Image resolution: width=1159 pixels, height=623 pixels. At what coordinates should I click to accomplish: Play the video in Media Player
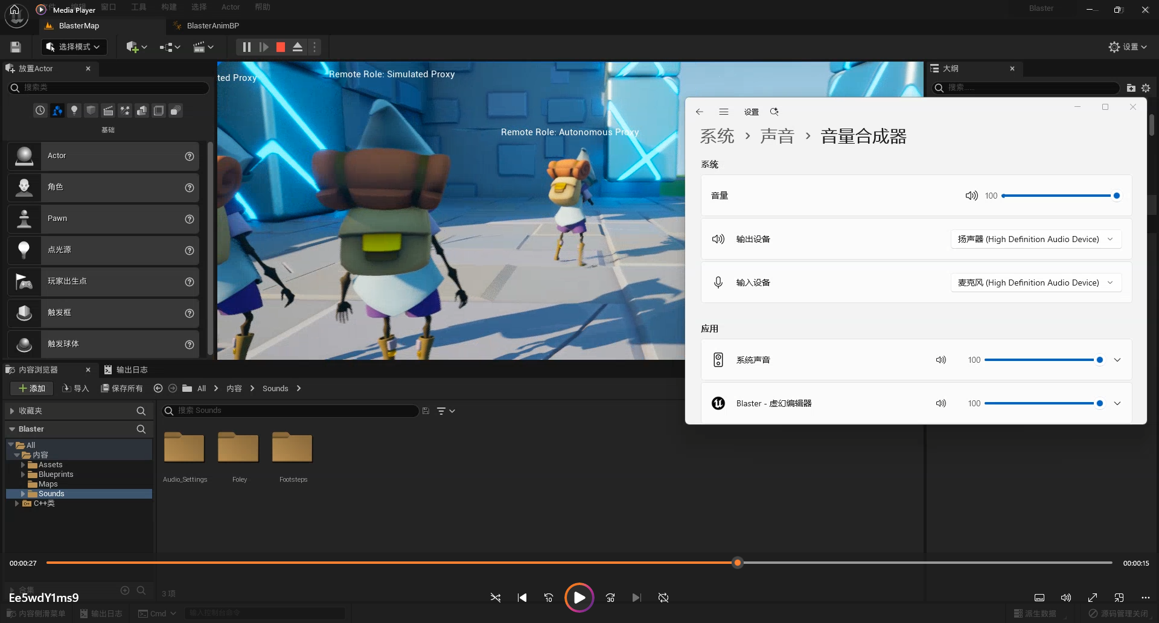[x=579, y=598]
